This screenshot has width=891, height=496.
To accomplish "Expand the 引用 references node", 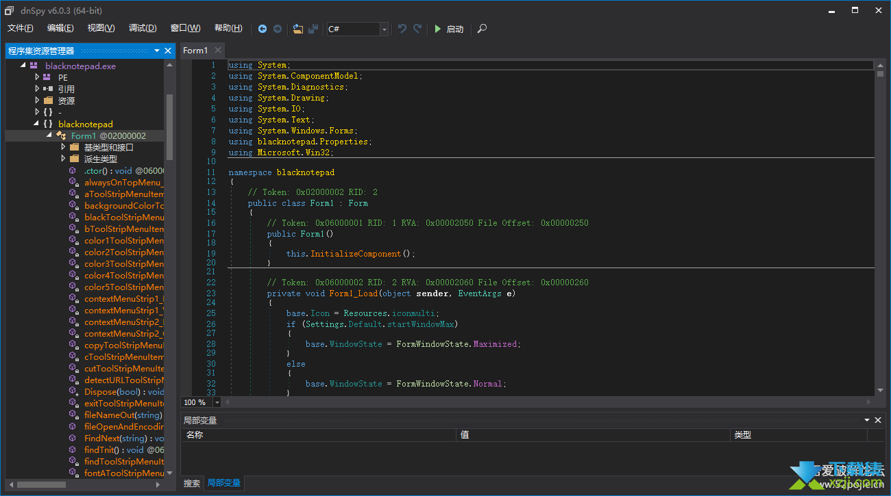I will (38, 89).
